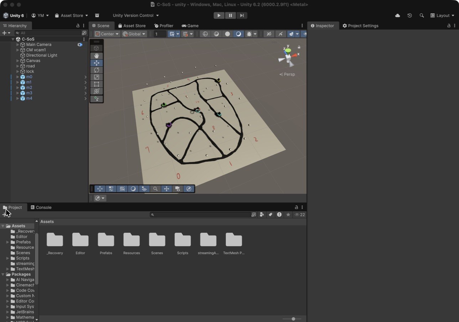Click favorites star icon in Project panel
Screen dimensions: 459x322
click(288, 215)
